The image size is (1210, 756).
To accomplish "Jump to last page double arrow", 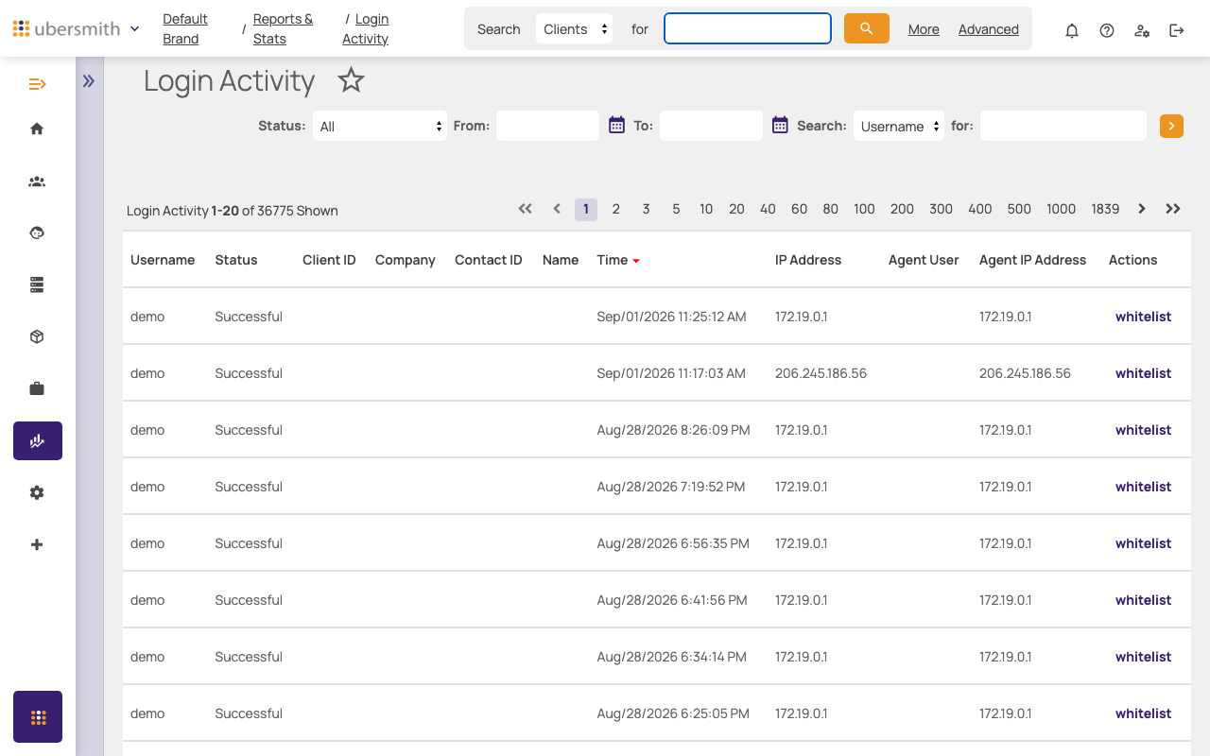I will click(1173, 209).
